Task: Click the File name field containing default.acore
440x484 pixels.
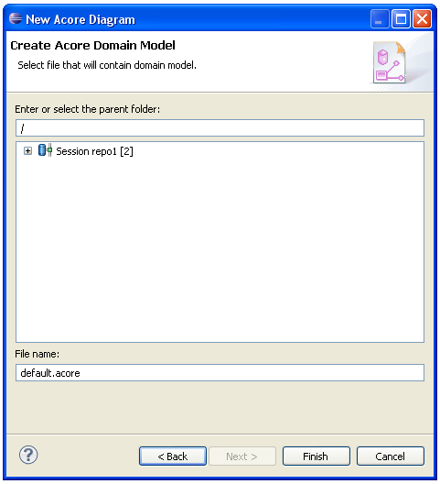Action: click(220, 372)
